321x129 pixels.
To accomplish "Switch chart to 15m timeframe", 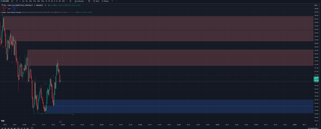I will (35, 1).
